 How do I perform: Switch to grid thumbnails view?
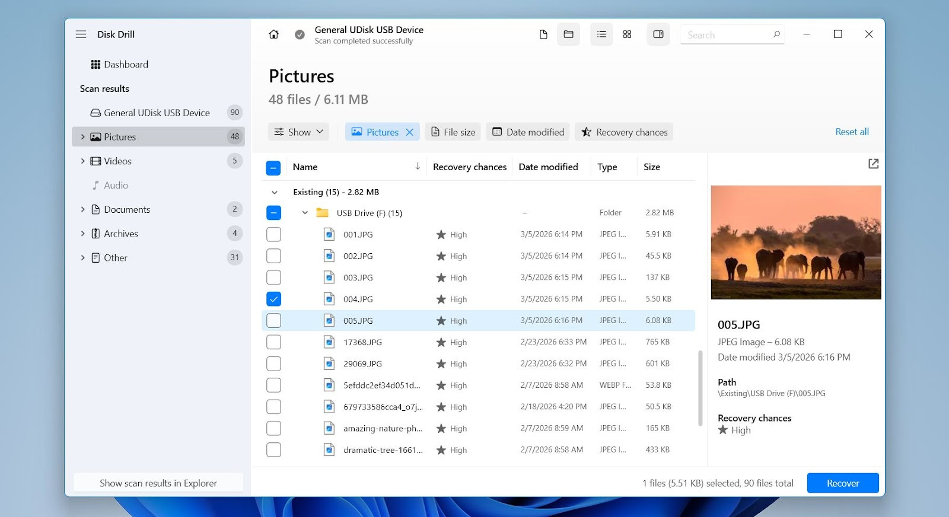coord(627,34)
